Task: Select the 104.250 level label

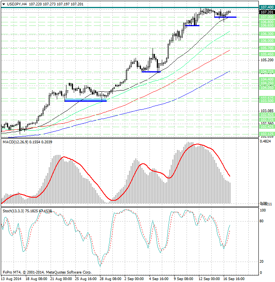Action: (267, 83)
